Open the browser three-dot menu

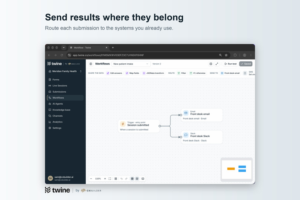click(x=251, y=55)
